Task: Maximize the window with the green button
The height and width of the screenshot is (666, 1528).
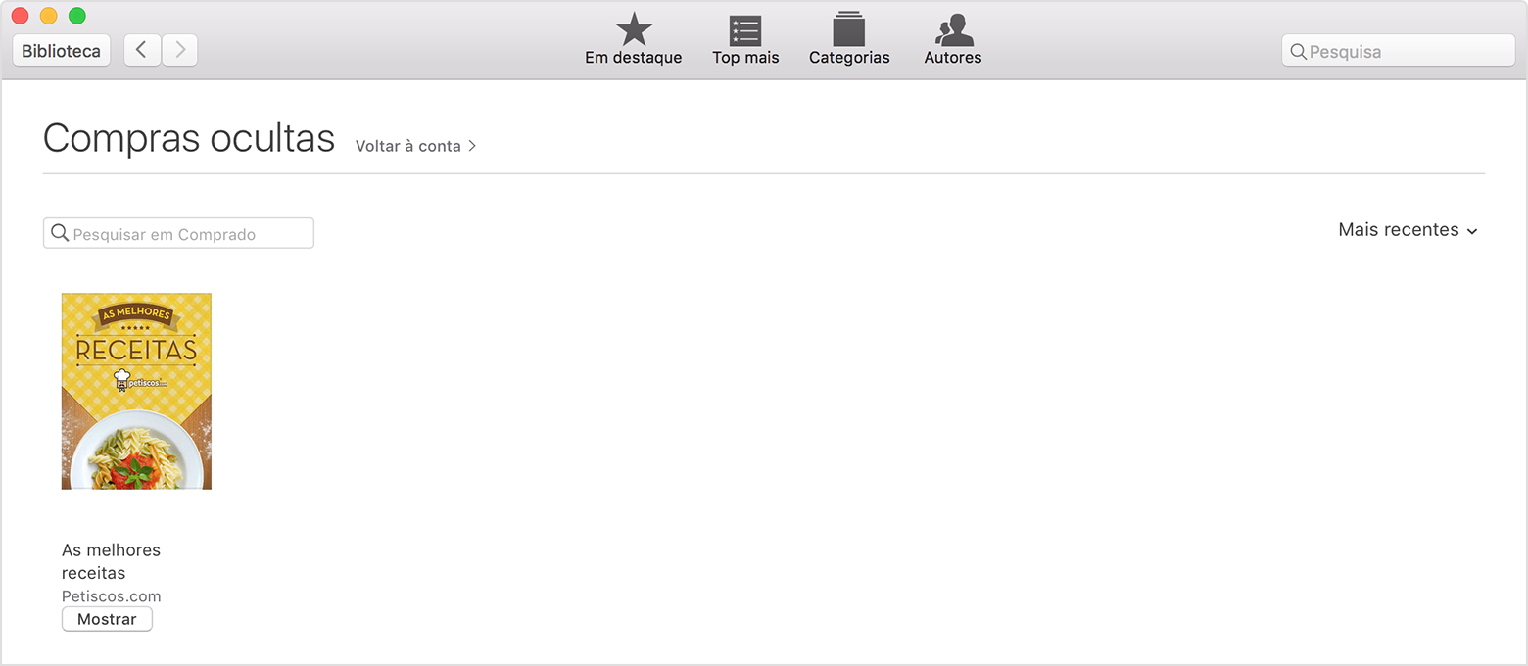Action: tap(76, 16)
